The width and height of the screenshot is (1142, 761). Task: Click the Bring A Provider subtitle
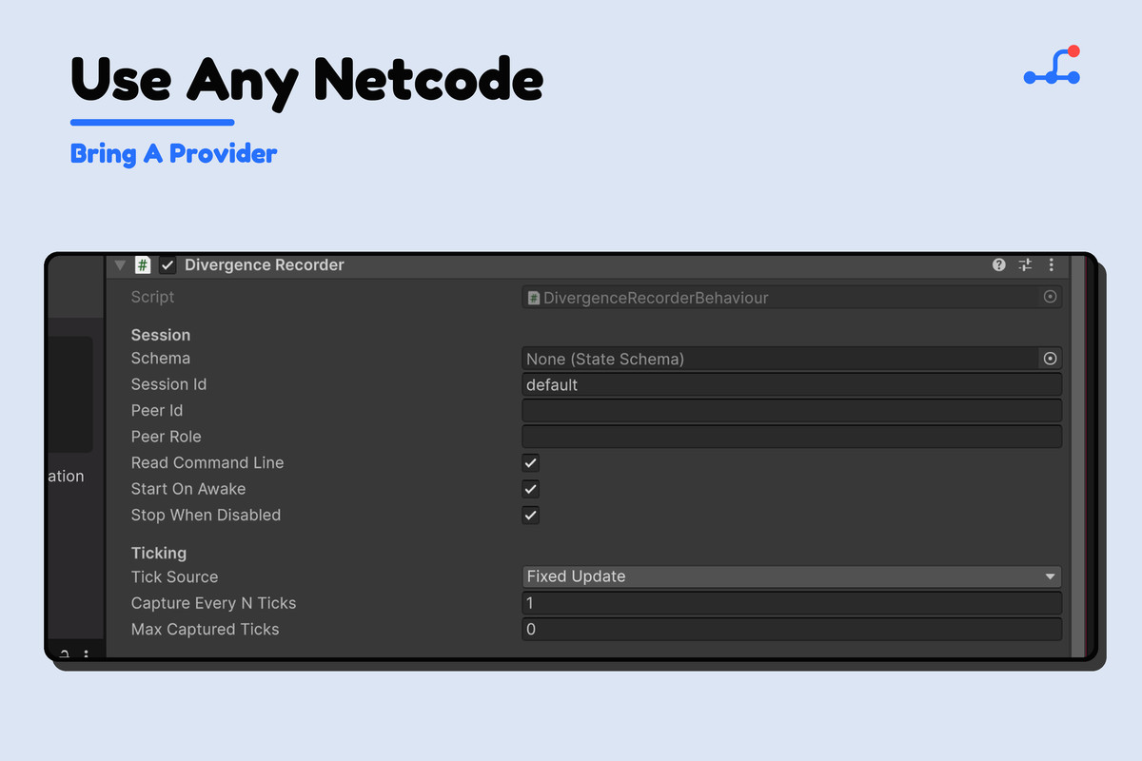[174, 153]
